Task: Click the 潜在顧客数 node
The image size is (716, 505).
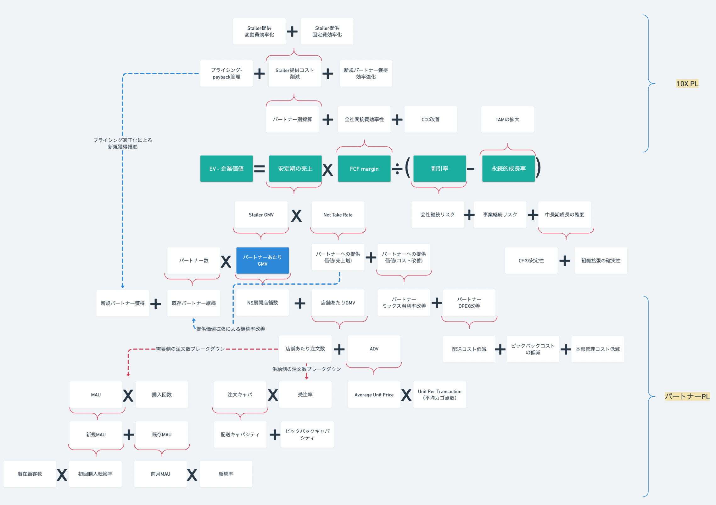Action: 30,474
